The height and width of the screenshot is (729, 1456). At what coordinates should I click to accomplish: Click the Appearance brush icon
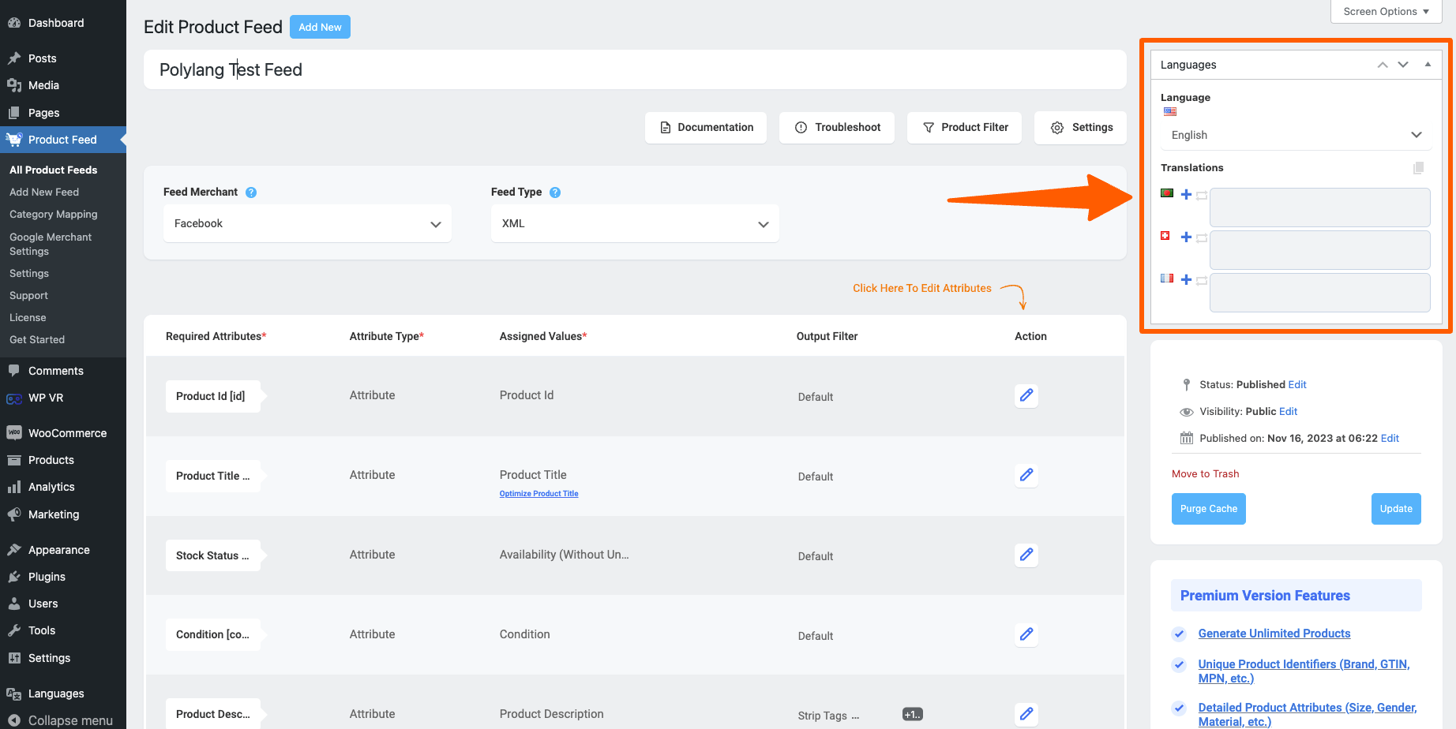point(14,550)
